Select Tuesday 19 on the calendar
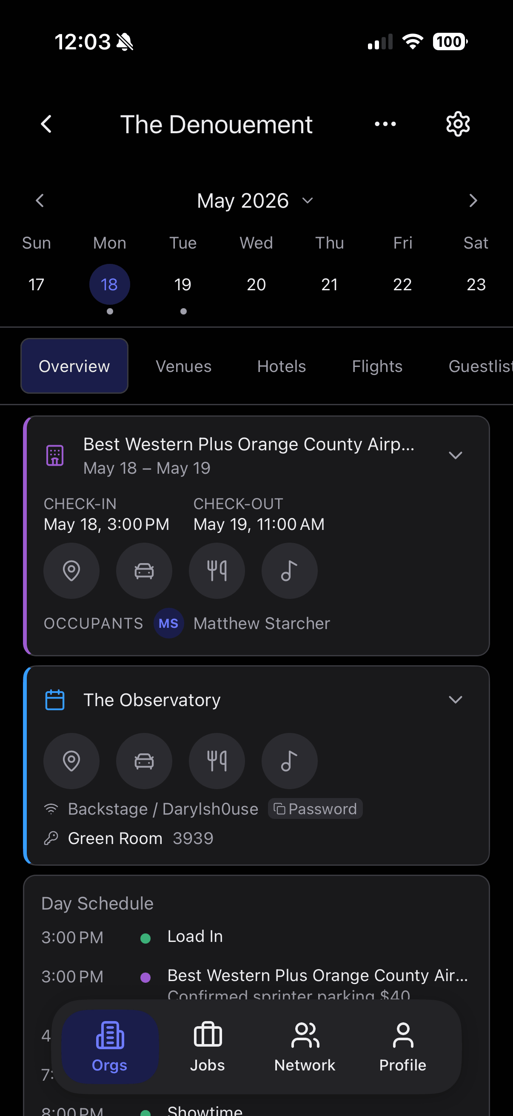The height and width of the screenshot is (1116, 513). (182, 285)
